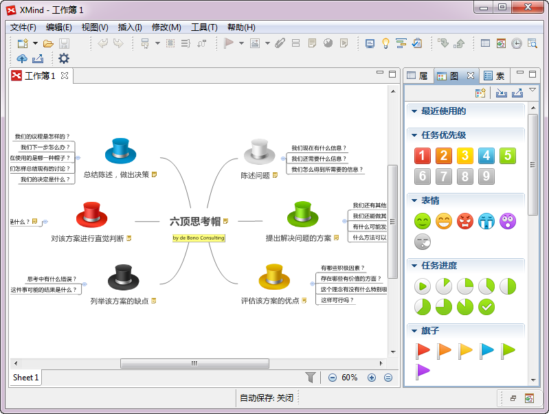Open markers panel view menu triangle

[533, 90]
